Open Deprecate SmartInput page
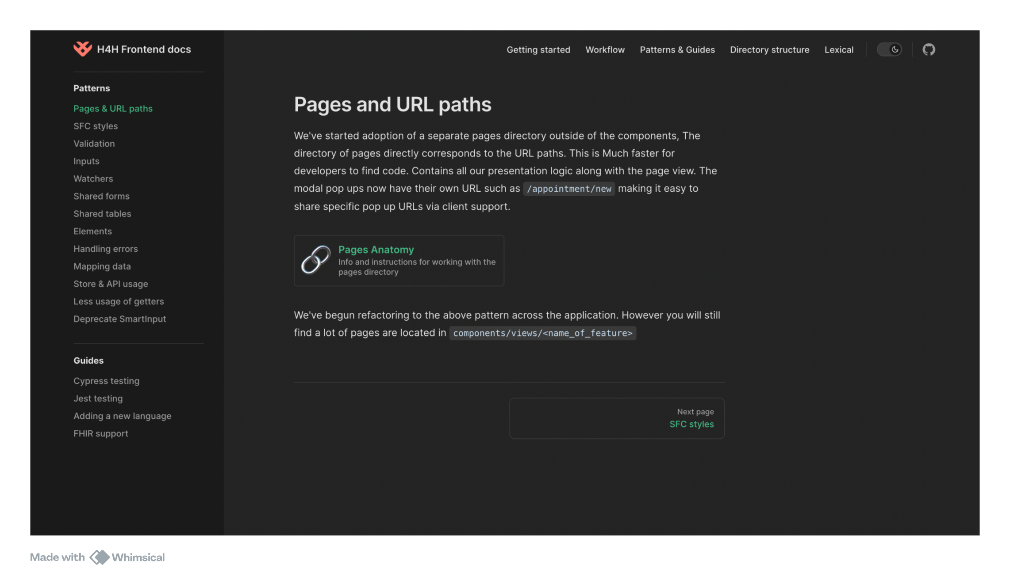 pyautogui.click(x=119, y=319)
